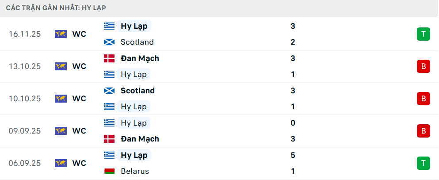Click the WC competition label for 13.10.25
439x180 pixels.
point(79,66)
